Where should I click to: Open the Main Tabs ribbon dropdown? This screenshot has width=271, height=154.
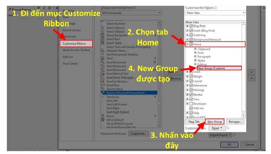pyautogui.click(x=215, y=13)
